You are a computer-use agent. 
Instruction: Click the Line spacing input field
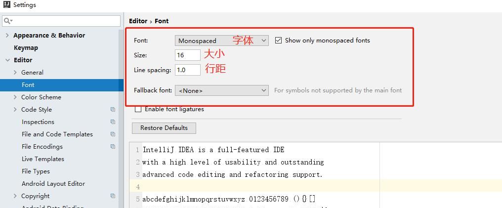(188, 70)
